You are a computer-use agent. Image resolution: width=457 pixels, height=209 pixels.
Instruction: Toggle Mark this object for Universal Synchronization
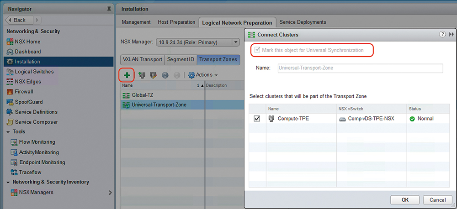pyautogui.click(x=257, y=50)
